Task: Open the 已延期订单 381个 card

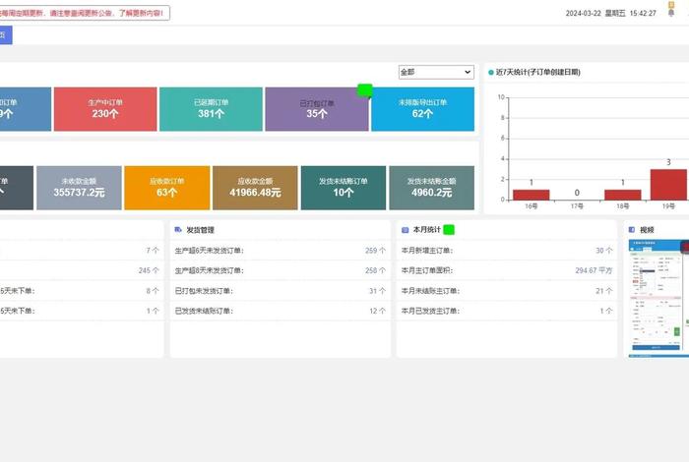Action: click(211, 109)
